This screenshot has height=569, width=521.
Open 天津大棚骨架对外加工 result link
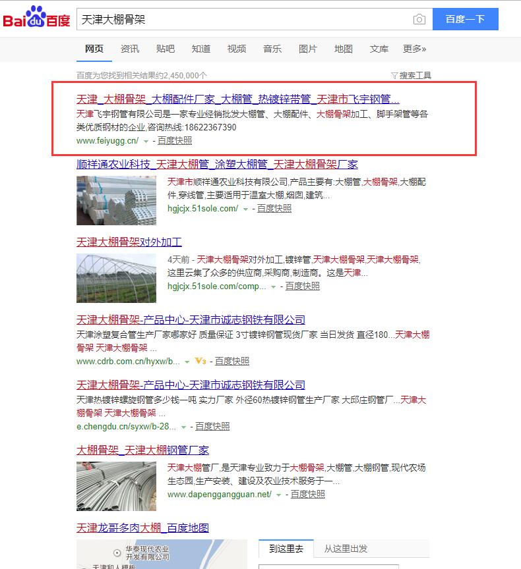click(129, 242)
